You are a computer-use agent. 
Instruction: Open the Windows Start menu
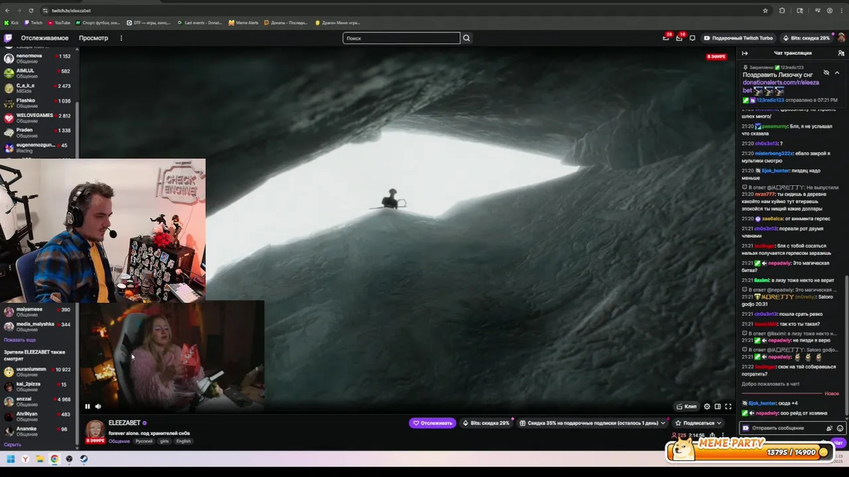click(11, 458)
